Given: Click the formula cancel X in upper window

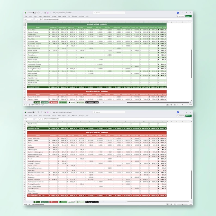Looking at the screenshot, I should click(x=36, y=19).
